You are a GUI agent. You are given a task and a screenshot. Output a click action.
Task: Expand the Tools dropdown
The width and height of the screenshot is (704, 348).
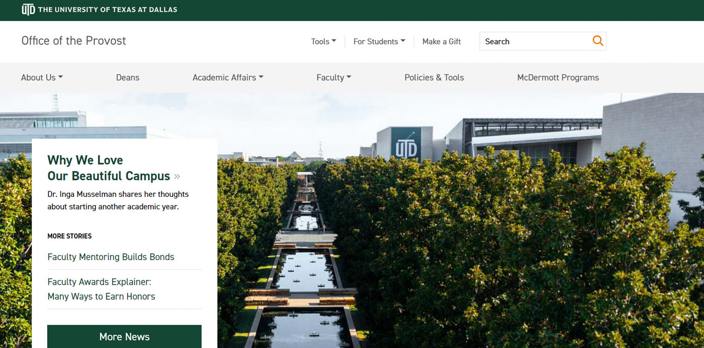click(x=323, y=42)
